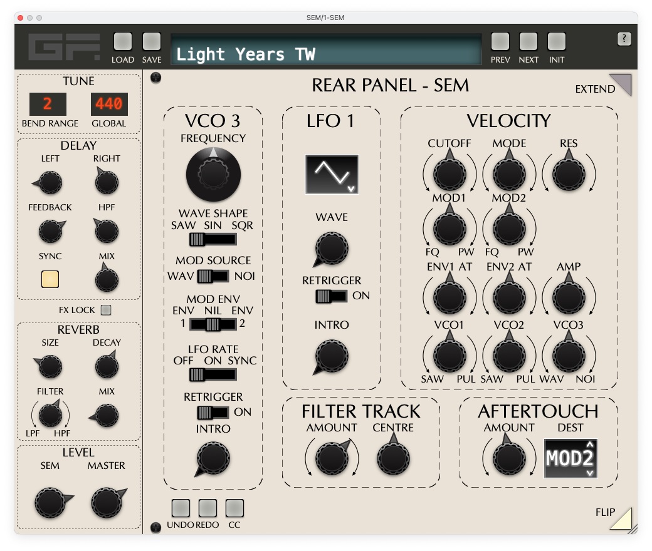Open help with the question mark icon
Viewport: 652px width, 551px height.
coord(624,39)
